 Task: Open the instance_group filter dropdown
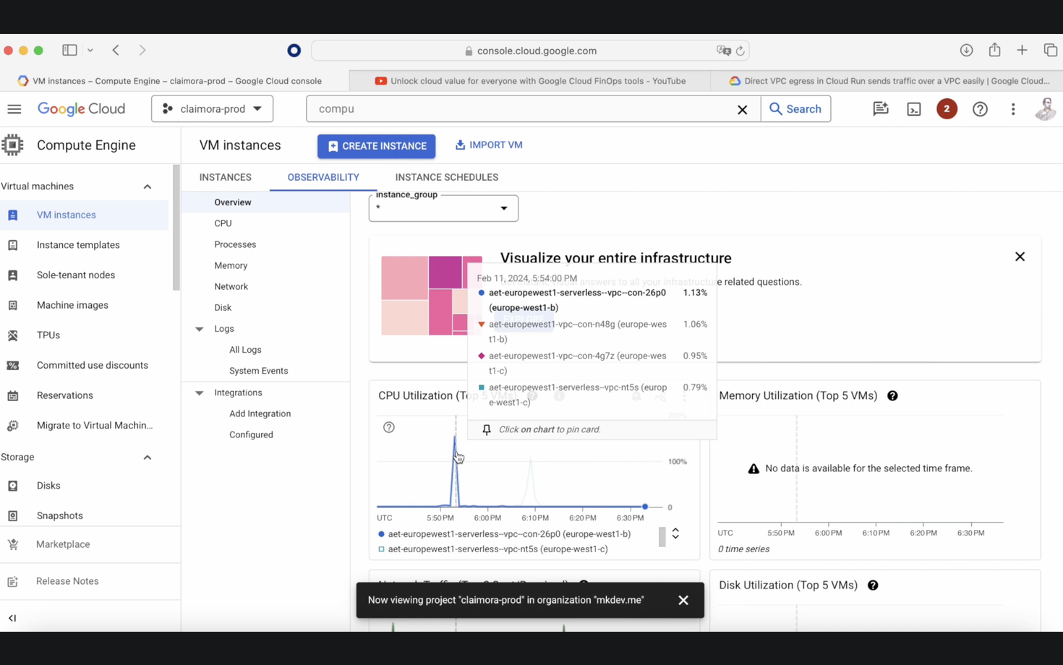tap(443, 208)
